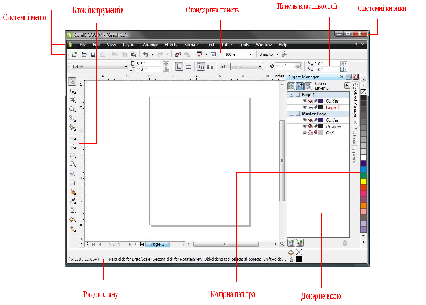This screenshot has height=305, width=426.
Task: Select the Interactive Blend tool
Action: [x=72, y=192]
